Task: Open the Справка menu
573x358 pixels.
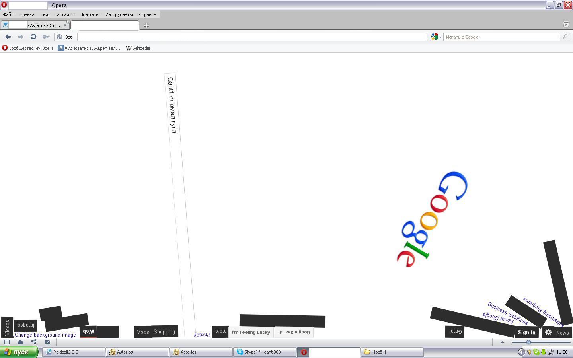Action: click(147, 14)
